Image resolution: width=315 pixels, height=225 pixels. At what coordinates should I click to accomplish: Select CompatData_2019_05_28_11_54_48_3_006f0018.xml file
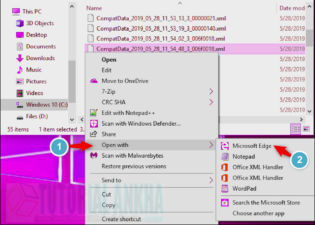click(x=160, y=49)
